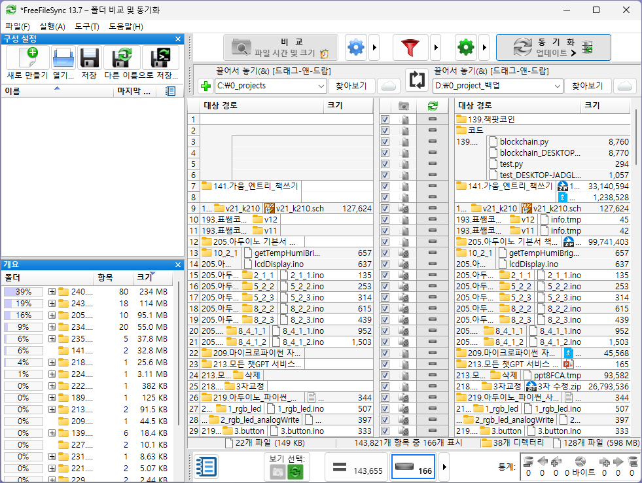Uncheck the checkbox for row 9

point(385,208)
